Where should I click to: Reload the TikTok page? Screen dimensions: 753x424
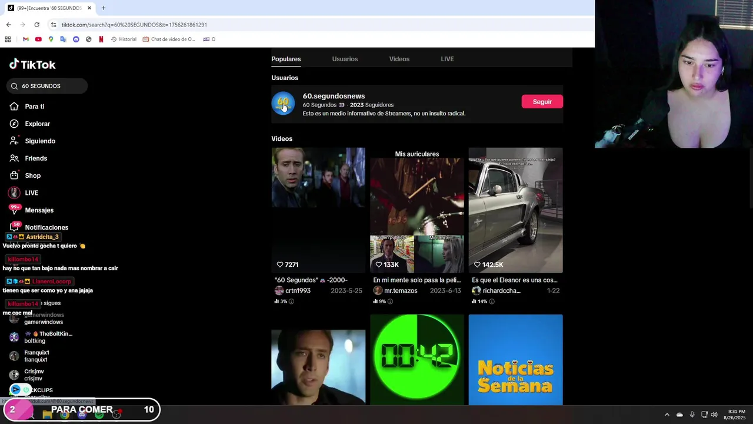point(36,25)
